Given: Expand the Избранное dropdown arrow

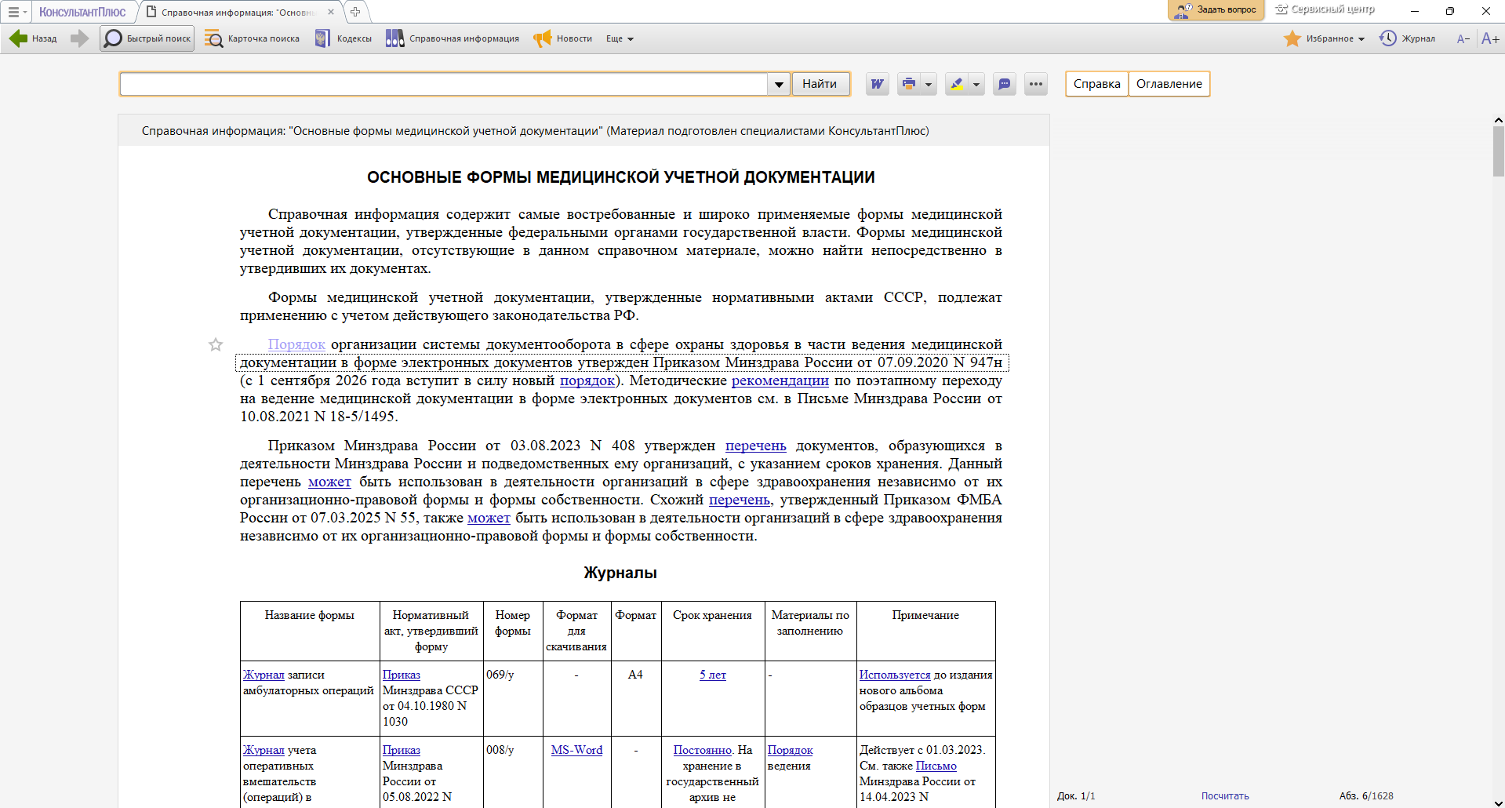Looking at the screenshot, I should coord(1361,38).
